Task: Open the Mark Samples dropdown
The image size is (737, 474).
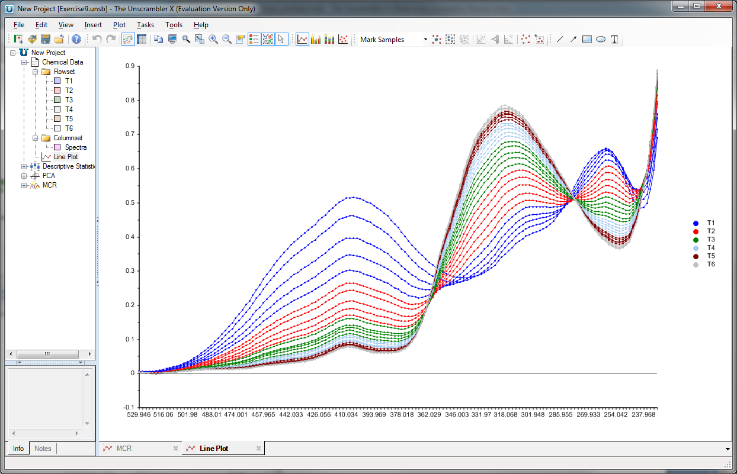Action: point(425,40)
